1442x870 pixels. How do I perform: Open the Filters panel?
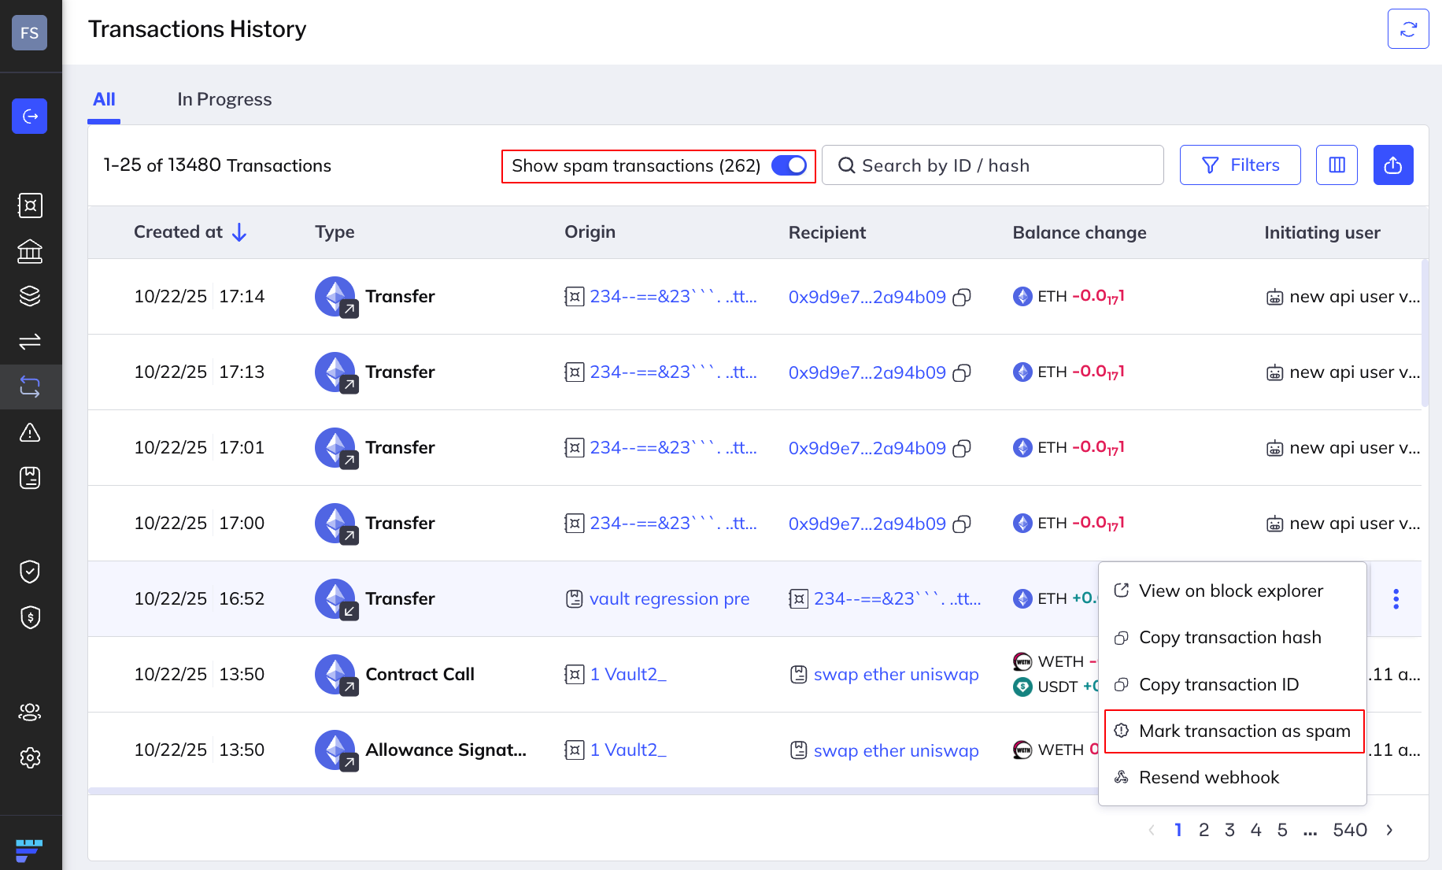tap(1240, 165)
